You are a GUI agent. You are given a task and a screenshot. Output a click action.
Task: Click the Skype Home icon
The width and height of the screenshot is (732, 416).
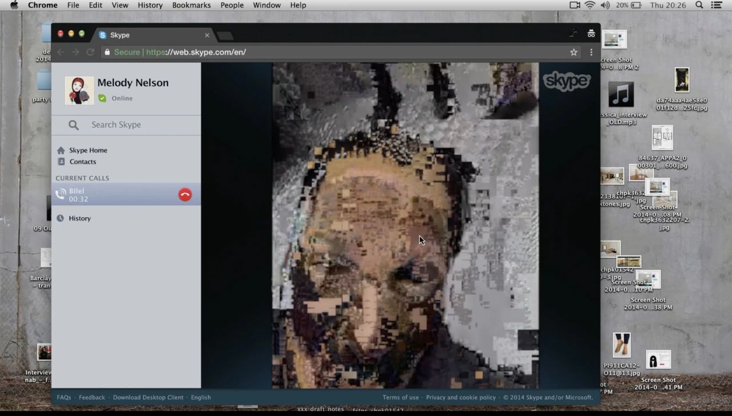(x=61, y=150)
